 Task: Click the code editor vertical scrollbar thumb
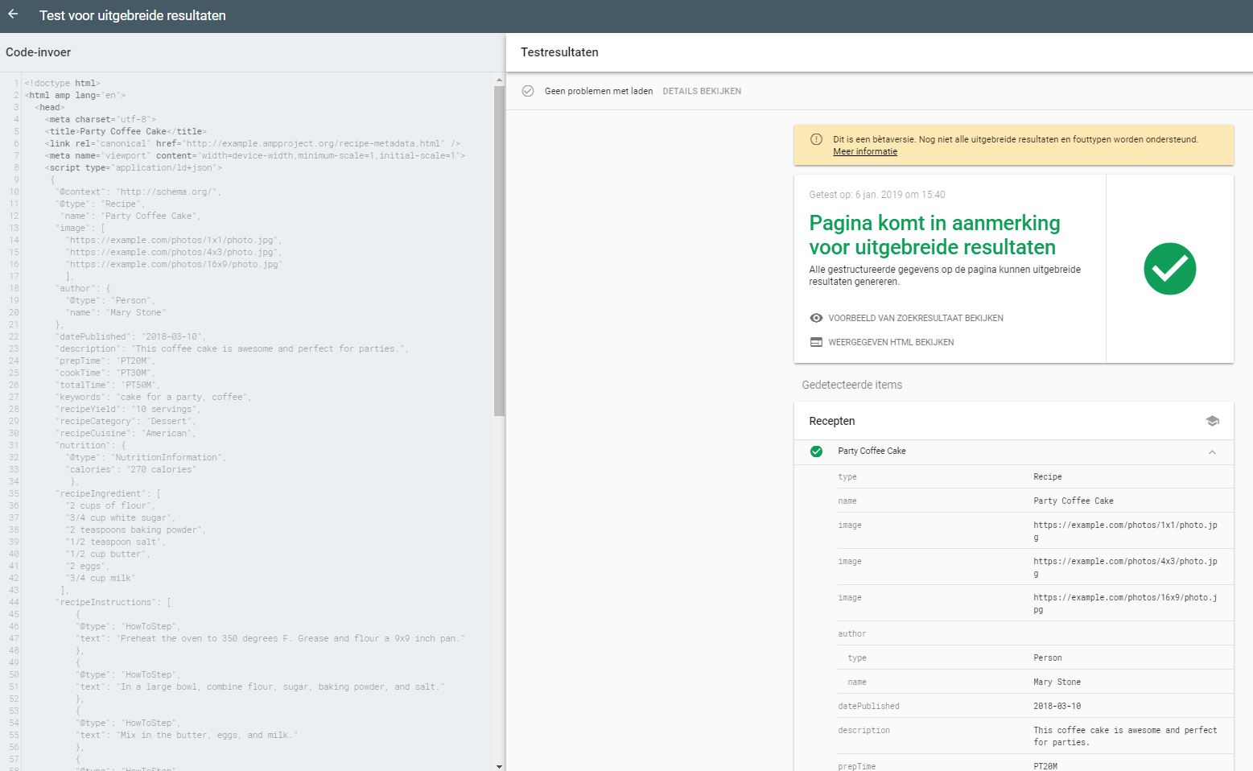[x=499, y=249]
